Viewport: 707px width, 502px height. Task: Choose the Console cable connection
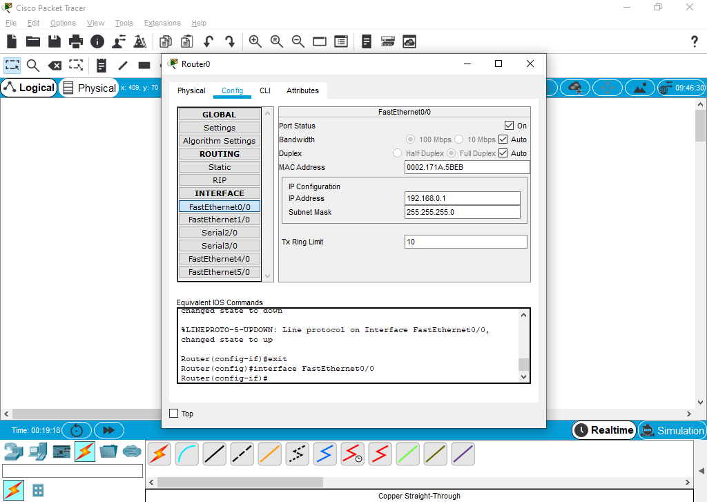(186, 454)
